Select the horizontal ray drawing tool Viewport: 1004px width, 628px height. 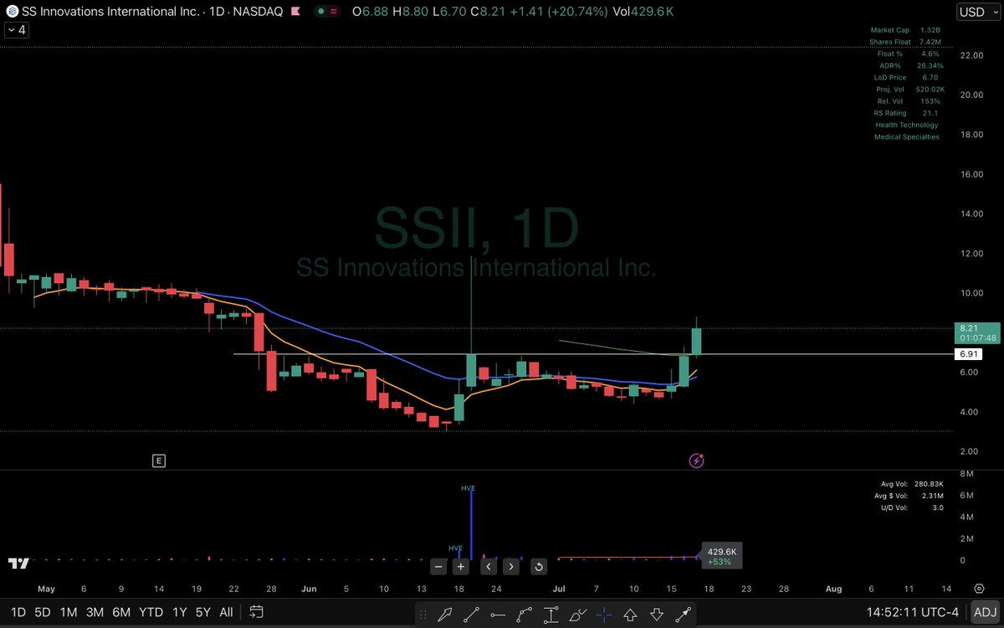pyautogui.click(x=499, y=615)
